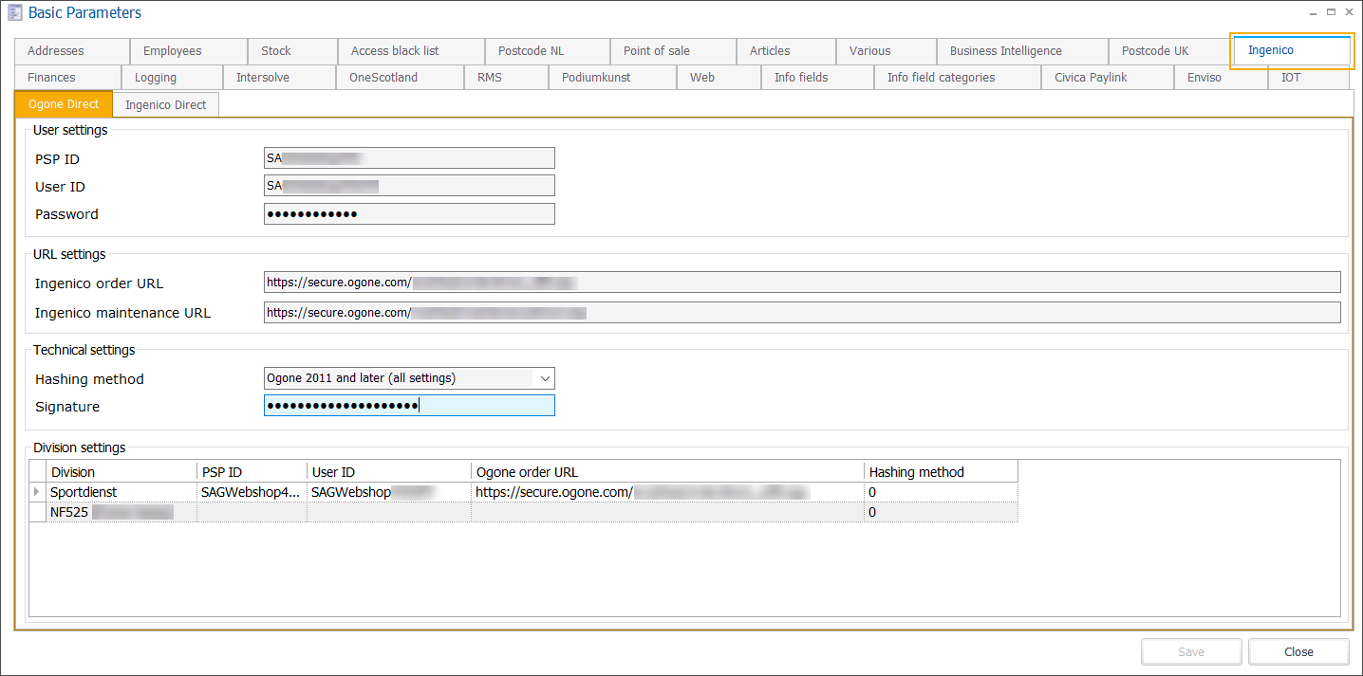Click the Close button
The width and height of the screenshot is (1363, 676).
pos(1298,651)
